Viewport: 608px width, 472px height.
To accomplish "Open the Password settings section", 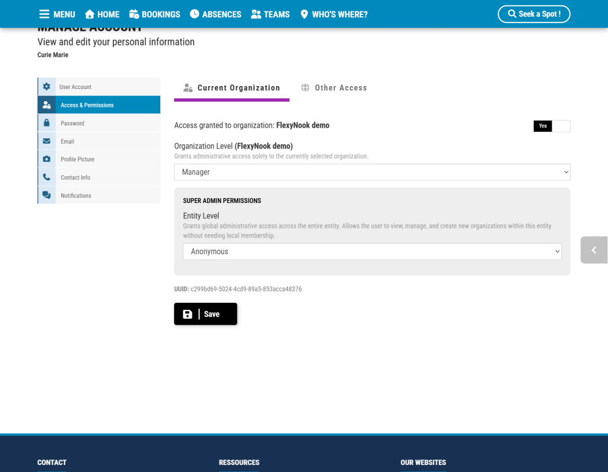I will tap(99, 123).
